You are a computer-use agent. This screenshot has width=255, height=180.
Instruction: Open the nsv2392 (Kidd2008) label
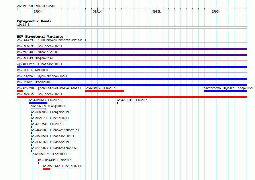[33, 70]
